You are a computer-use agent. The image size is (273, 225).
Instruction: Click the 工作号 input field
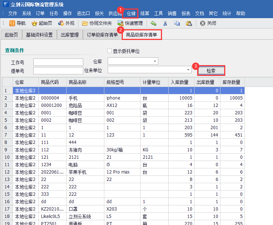coord(58,62)
